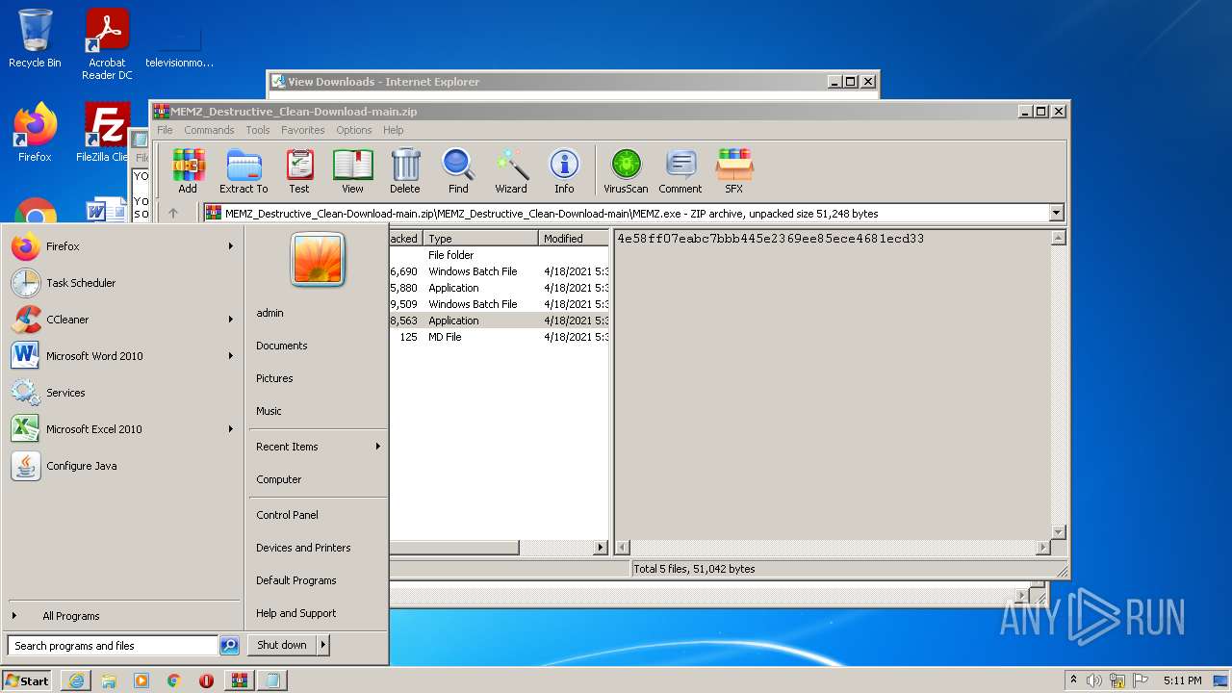Click the clock showing 5:11 PM
1232x693 pixels.
pos(1182,680)
